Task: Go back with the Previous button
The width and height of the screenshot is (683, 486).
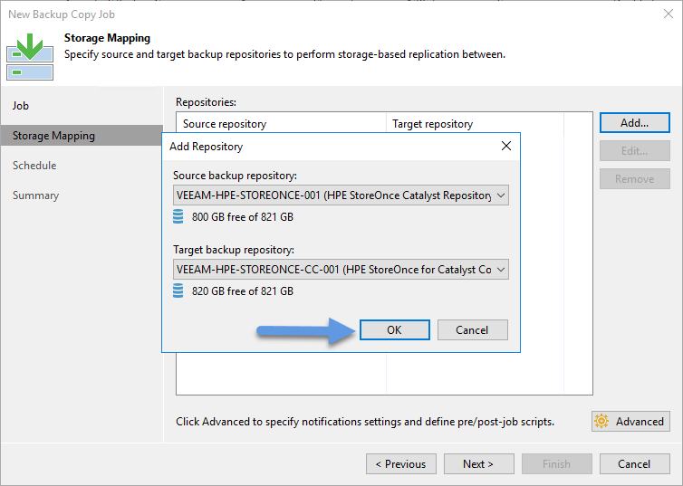Action: pos(401,463)
